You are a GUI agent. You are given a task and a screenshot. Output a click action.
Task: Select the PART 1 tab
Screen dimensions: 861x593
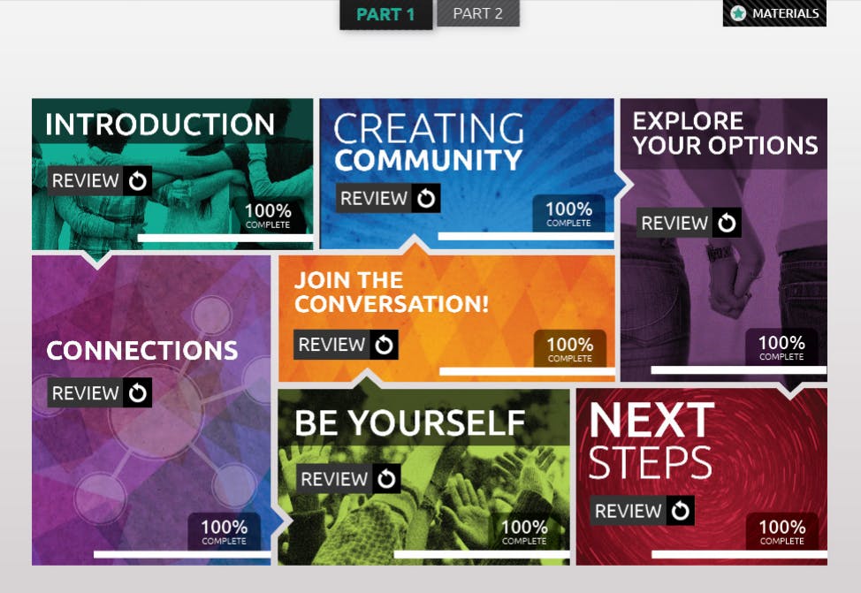(x=386, y=14)
